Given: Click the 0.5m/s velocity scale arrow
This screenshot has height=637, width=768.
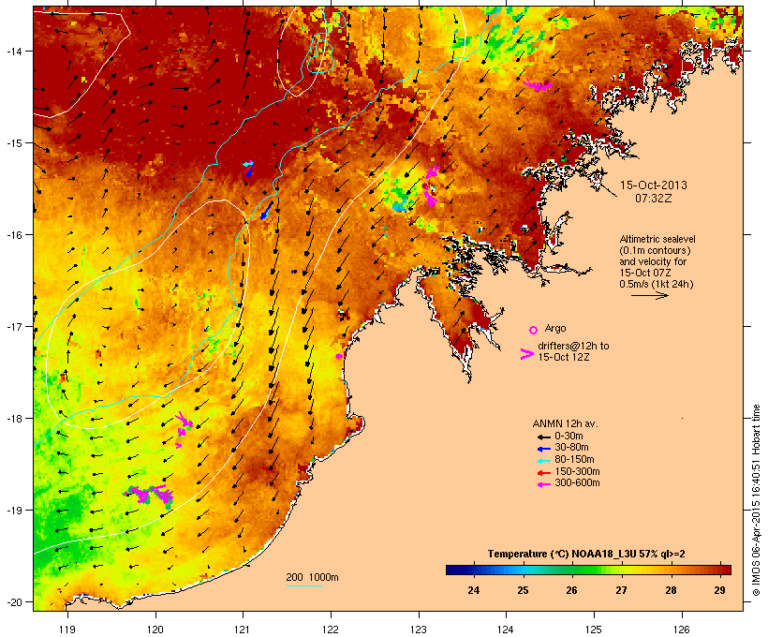Looking at the screenshot, I should pyautogui.click(x=649, y=295).
